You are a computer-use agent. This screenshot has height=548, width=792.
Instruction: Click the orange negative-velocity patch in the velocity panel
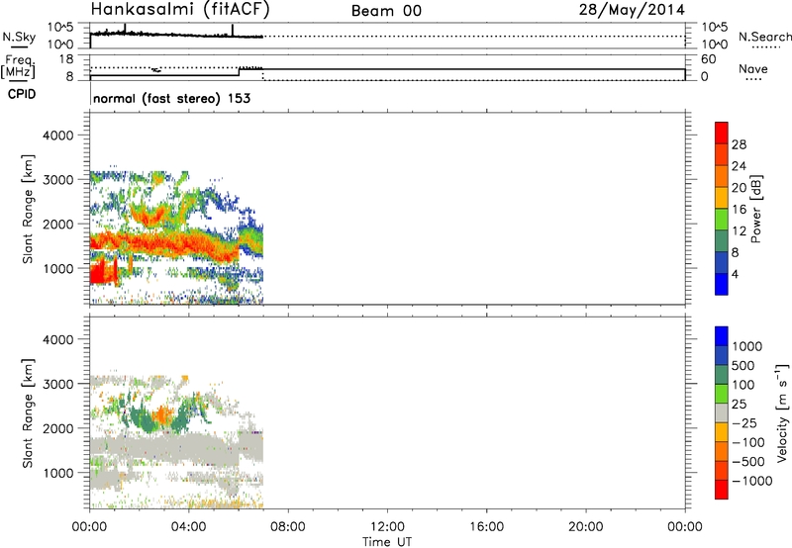[x=161, y=414]
